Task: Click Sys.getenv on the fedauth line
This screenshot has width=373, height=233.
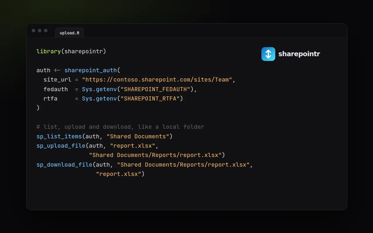Action: pos(99,89)
